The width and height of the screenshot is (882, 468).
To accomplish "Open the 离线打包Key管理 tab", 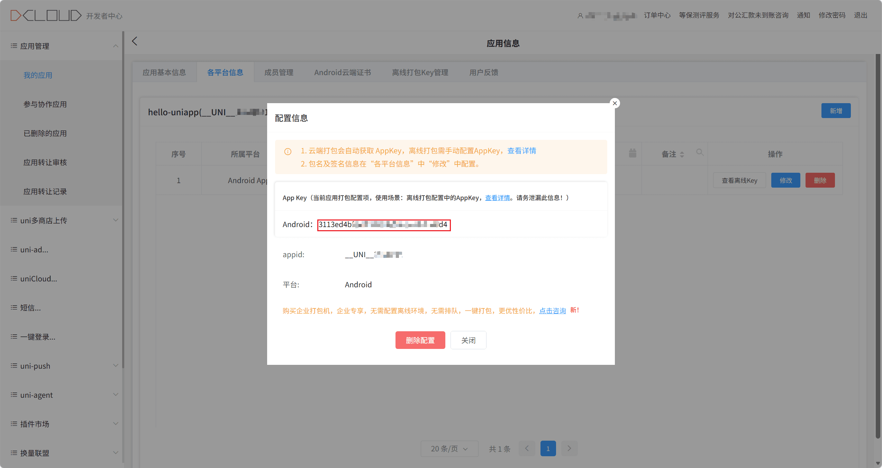I will click(x=420, y=72).
